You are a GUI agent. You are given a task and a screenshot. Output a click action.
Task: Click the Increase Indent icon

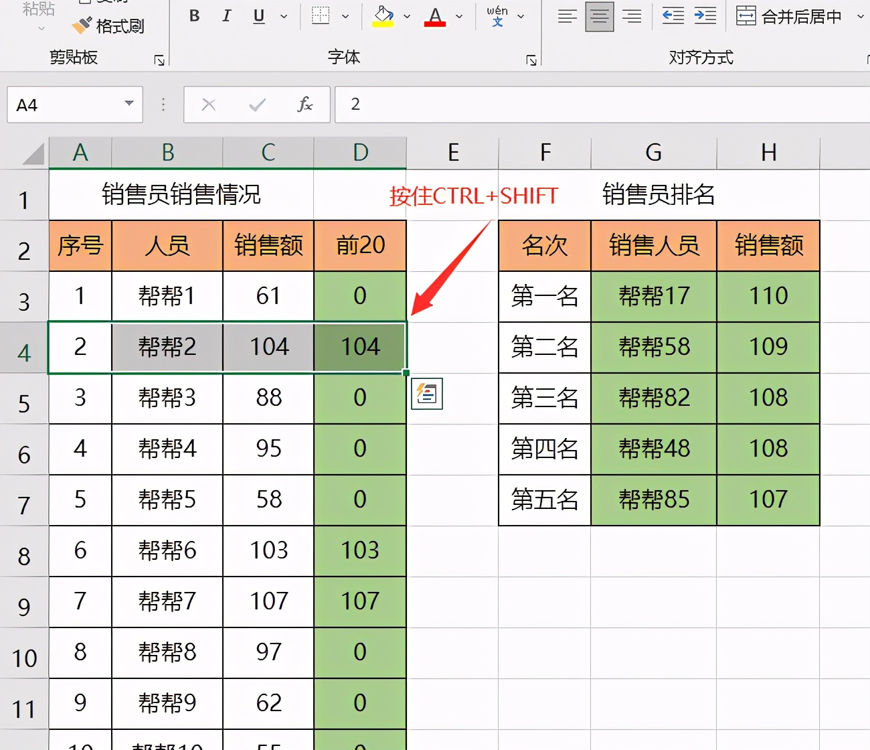pyautogui.click(x=704, y=16)
